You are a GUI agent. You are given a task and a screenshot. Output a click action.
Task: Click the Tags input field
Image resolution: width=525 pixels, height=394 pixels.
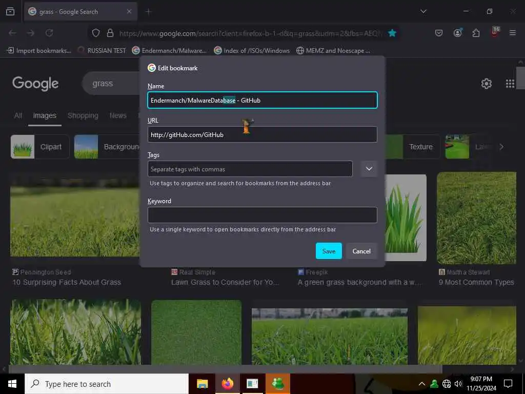click(250, 169)
